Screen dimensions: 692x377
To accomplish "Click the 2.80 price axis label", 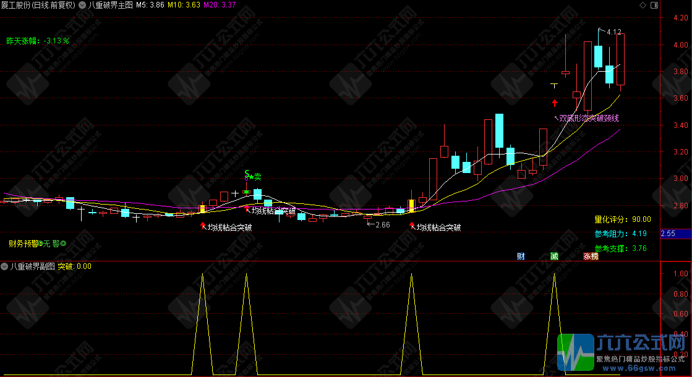I will (x=680, y=205).
